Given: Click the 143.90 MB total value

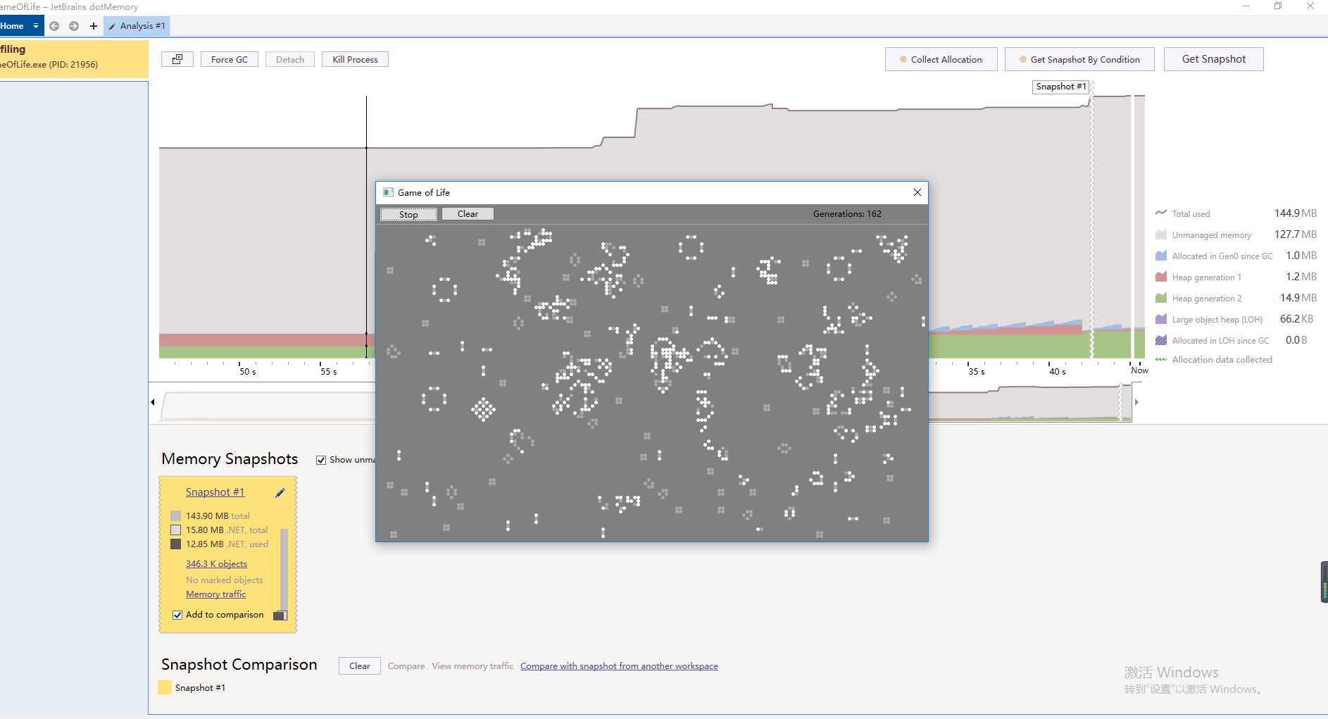Looking at the screenshot, I should pos(218,516).
